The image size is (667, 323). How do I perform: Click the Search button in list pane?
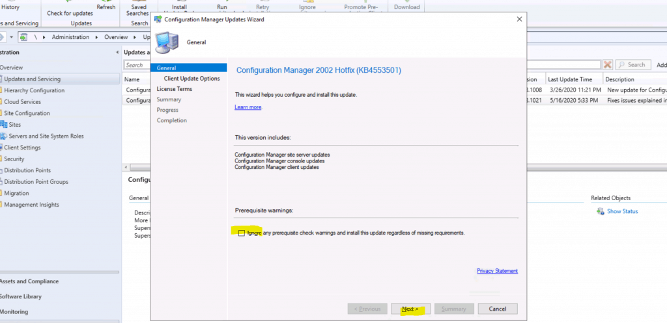click(x=633, y=64)
